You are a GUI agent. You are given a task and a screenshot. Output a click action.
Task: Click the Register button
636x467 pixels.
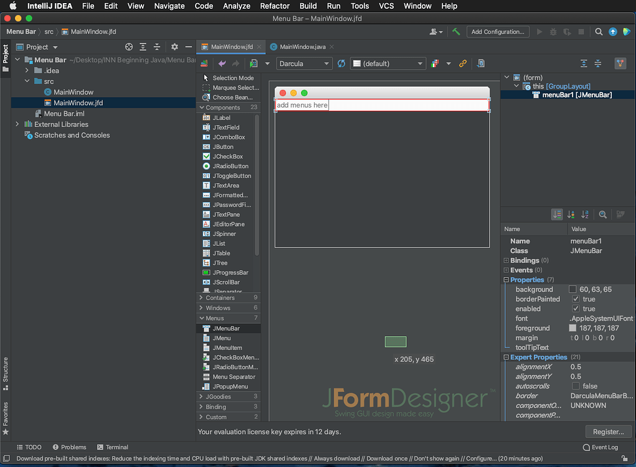(x=609, y=432)
